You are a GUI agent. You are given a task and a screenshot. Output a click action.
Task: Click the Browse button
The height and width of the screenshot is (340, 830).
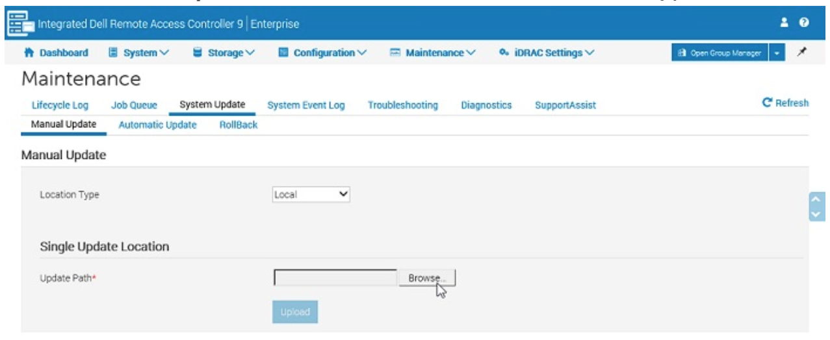pyautogui.click(x=427, y=278)
